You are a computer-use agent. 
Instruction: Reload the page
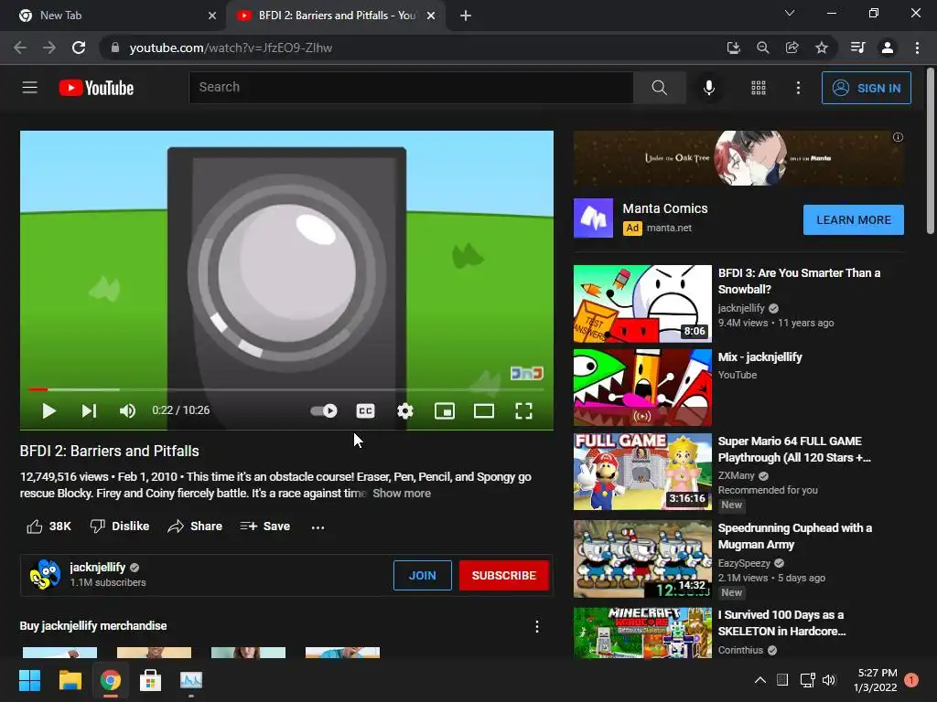pyautogui.click(x=79, y=48)
